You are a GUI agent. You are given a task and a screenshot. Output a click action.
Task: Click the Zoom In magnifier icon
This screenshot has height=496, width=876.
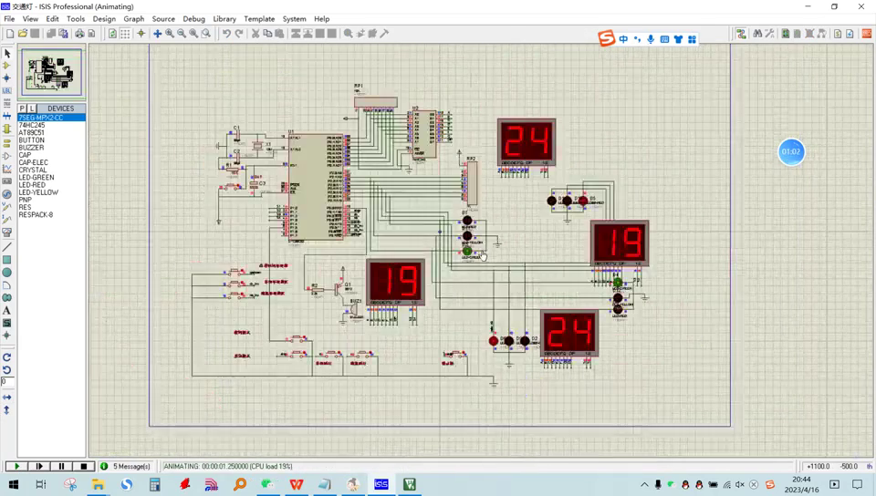(170, 34)
